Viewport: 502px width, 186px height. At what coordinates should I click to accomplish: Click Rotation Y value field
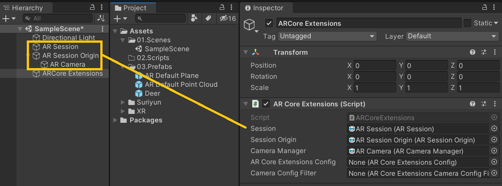point(427,77)
